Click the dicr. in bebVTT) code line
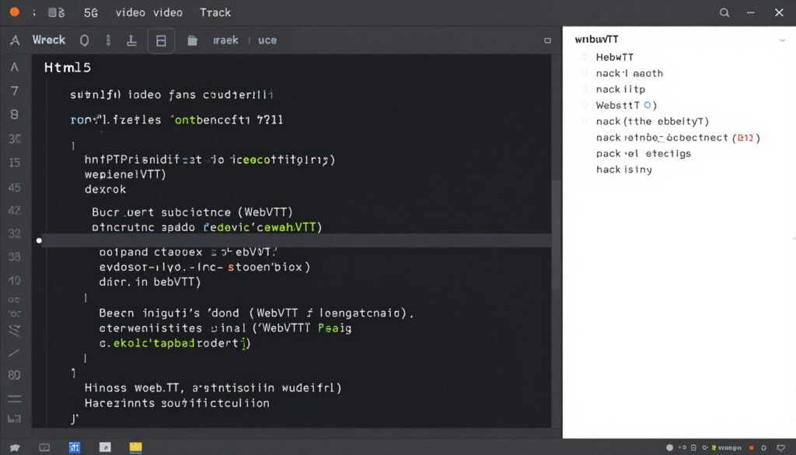The height and width of the screenshot is (455, 796). [150, 282]
